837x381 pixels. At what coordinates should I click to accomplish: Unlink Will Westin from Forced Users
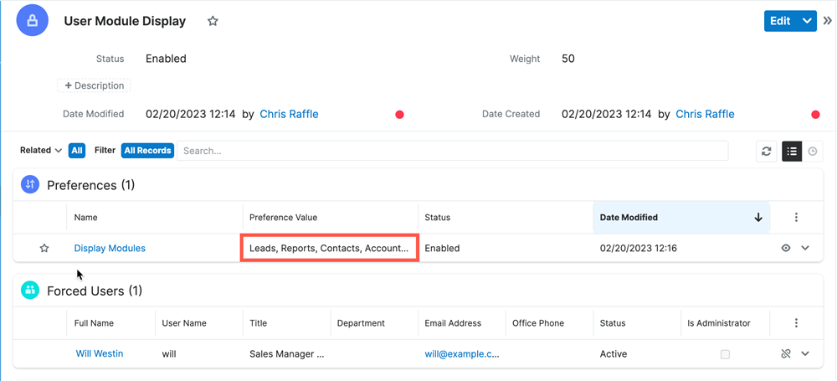[x=785, y=354]
